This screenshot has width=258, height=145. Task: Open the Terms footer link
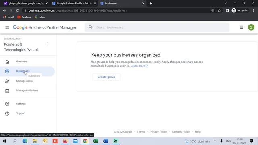pos(141,132)
